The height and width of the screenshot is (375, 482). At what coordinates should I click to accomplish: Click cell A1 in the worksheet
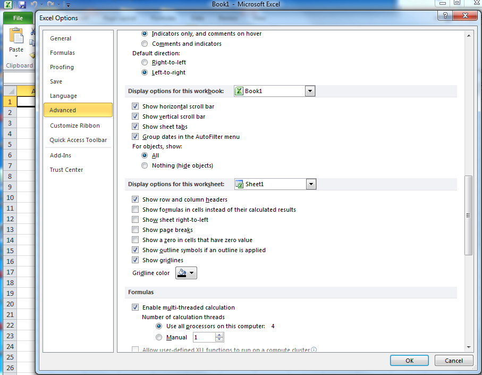coord(26,102)
